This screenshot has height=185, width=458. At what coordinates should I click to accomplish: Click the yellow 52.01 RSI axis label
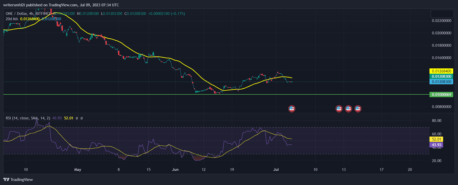coord(436,139)
